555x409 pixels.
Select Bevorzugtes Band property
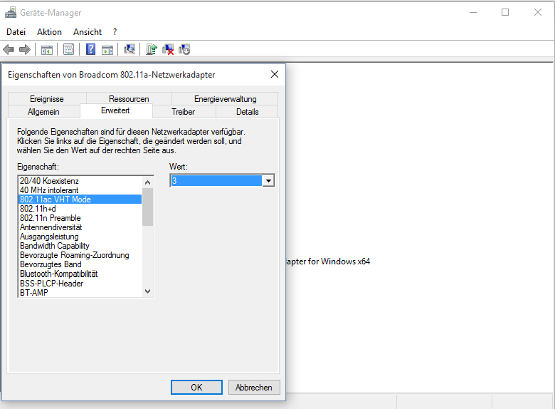click(x=80, y=264)
